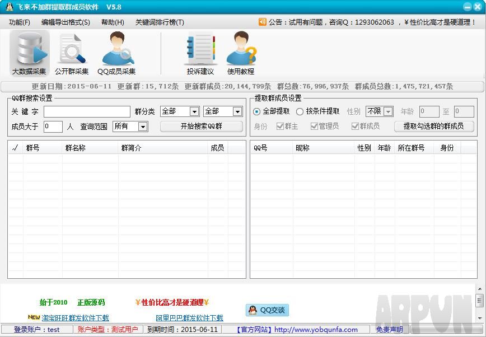Image resolution: width=486 pixels, height=337 pixels.
Task: Sort group list by 群号 column
Action: point(43,148)
